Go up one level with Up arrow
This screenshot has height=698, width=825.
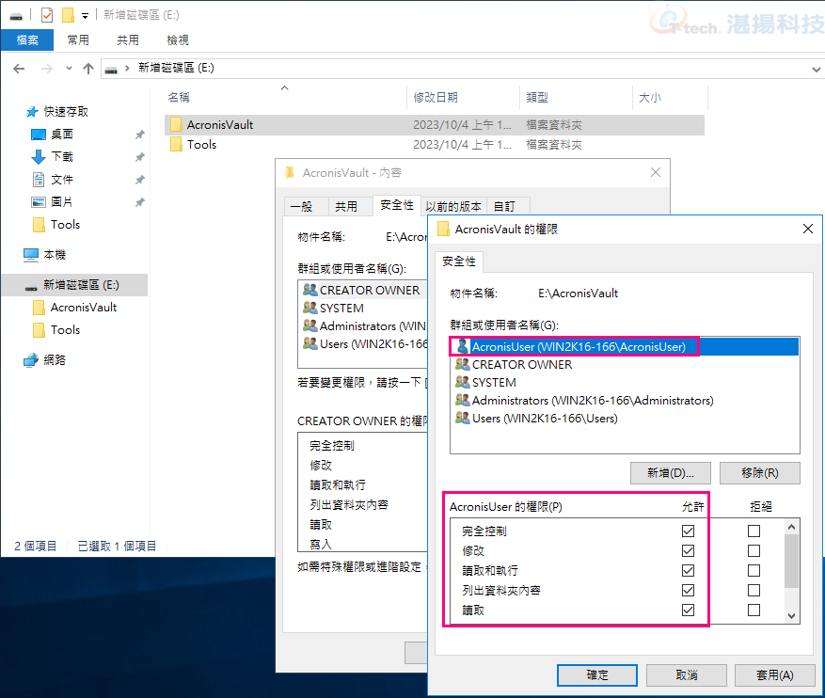click(x=88, y=69)
